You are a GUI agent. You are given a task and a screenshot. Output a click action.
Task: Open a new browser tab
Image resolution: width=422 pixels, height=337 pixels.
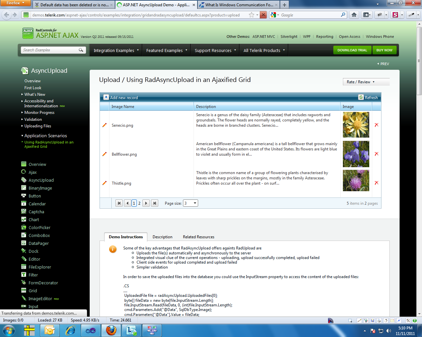point(285,5)
